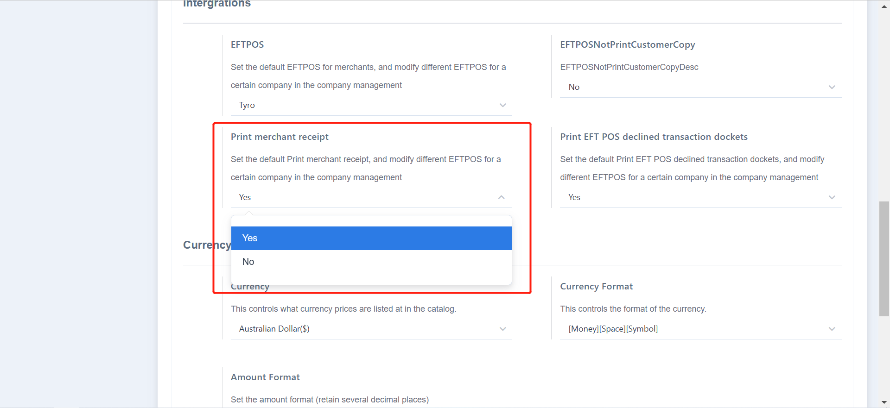The width and height of the screenshot is (890, 408).
Task: Open the EFTPOS dropdown showing Tyro
Action: click(371, 105)
